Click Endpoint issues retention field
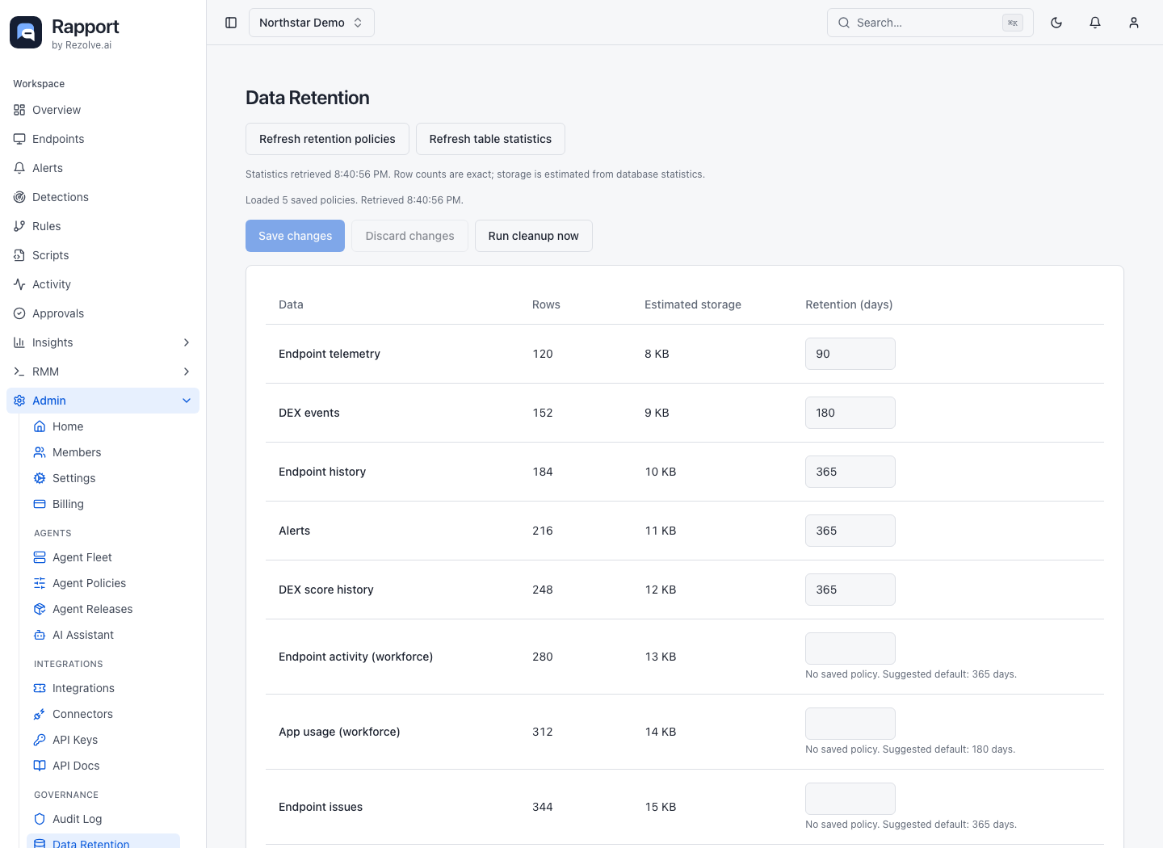The height and width of the screenshot is (848, 1163). [x=850, y=799]
